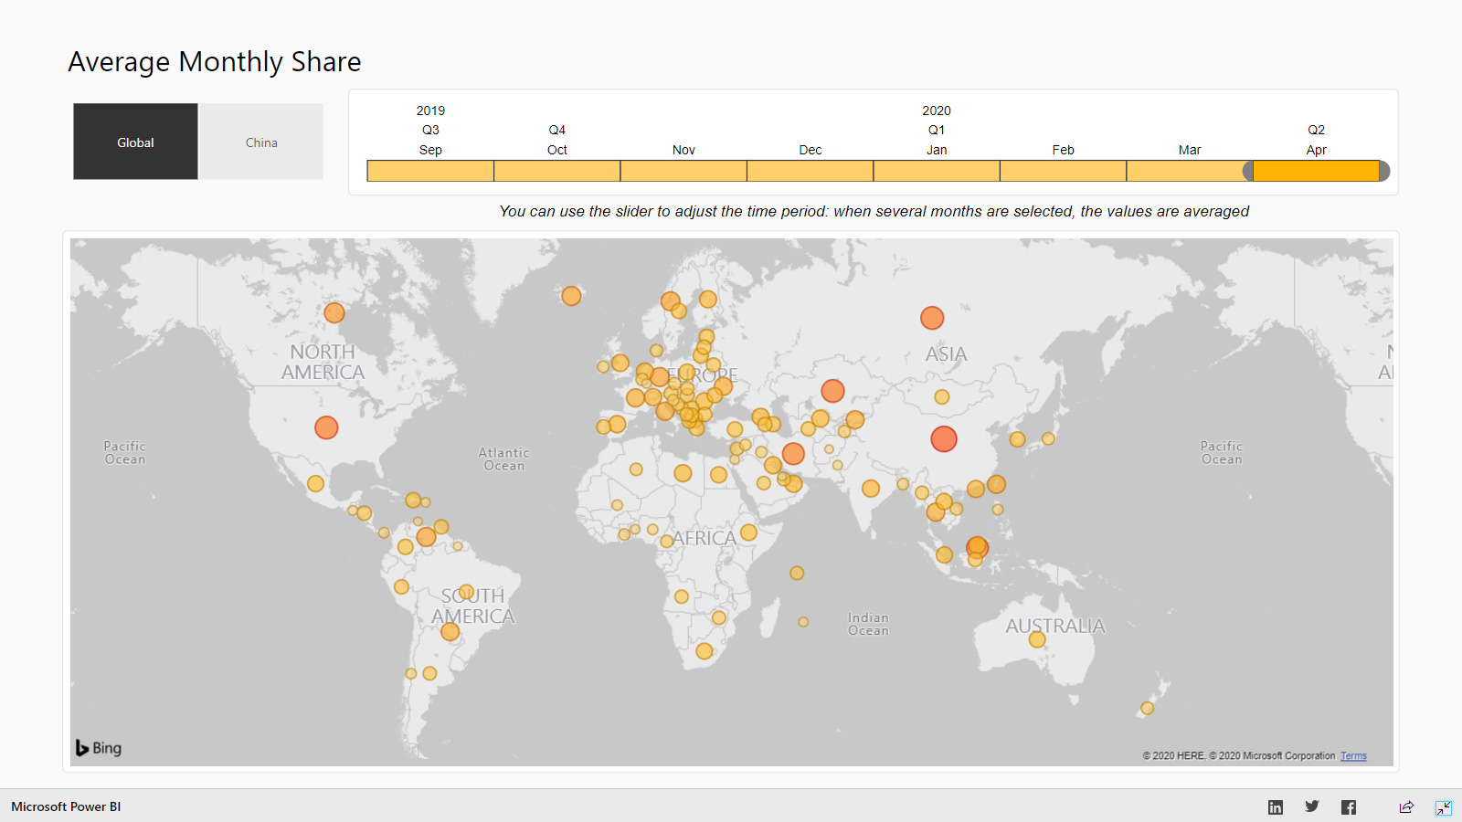Viewport: 1462px width, 822px height.
Task: Click the South Africa bubble
Action: coord(704,651)
